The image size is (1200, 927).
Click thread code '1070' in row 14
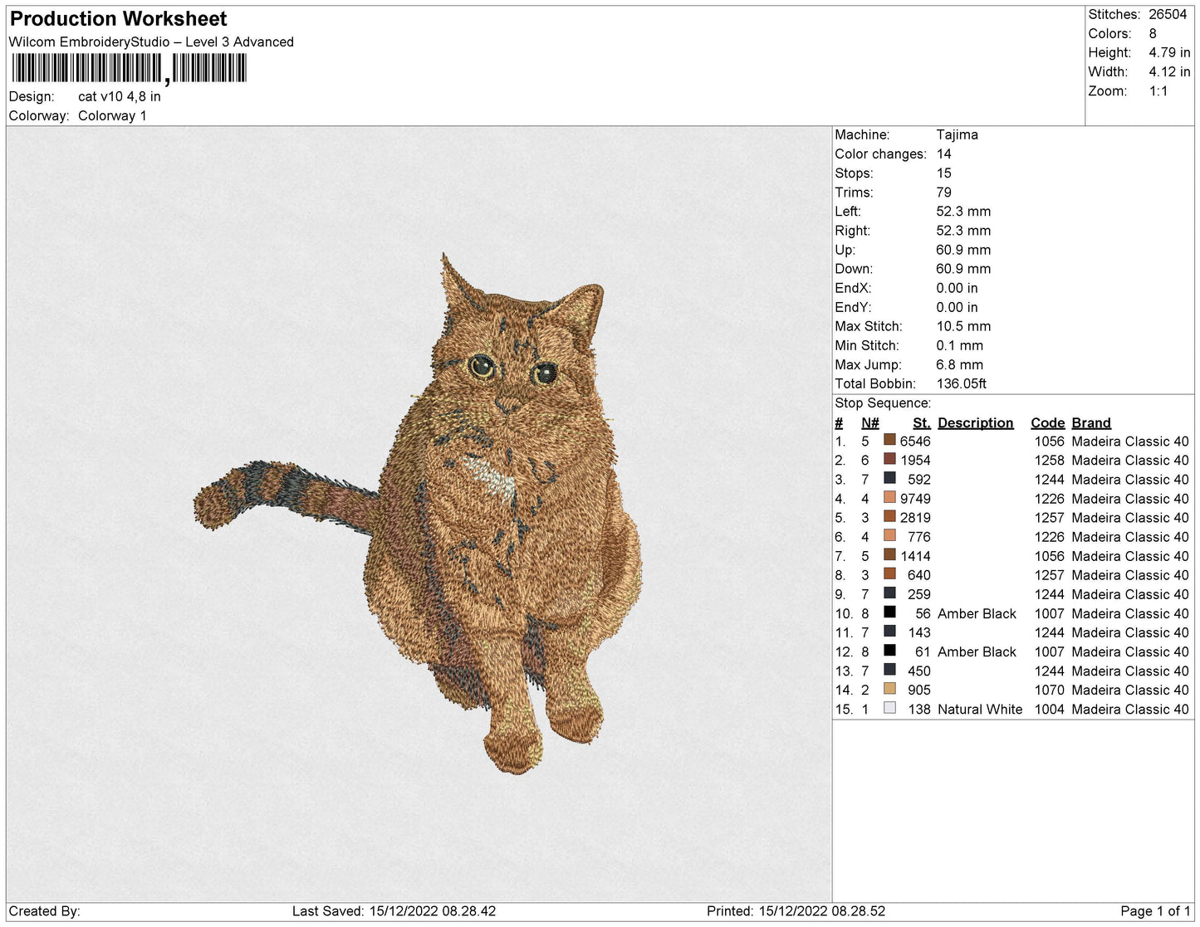click(x=1050, y=690)
